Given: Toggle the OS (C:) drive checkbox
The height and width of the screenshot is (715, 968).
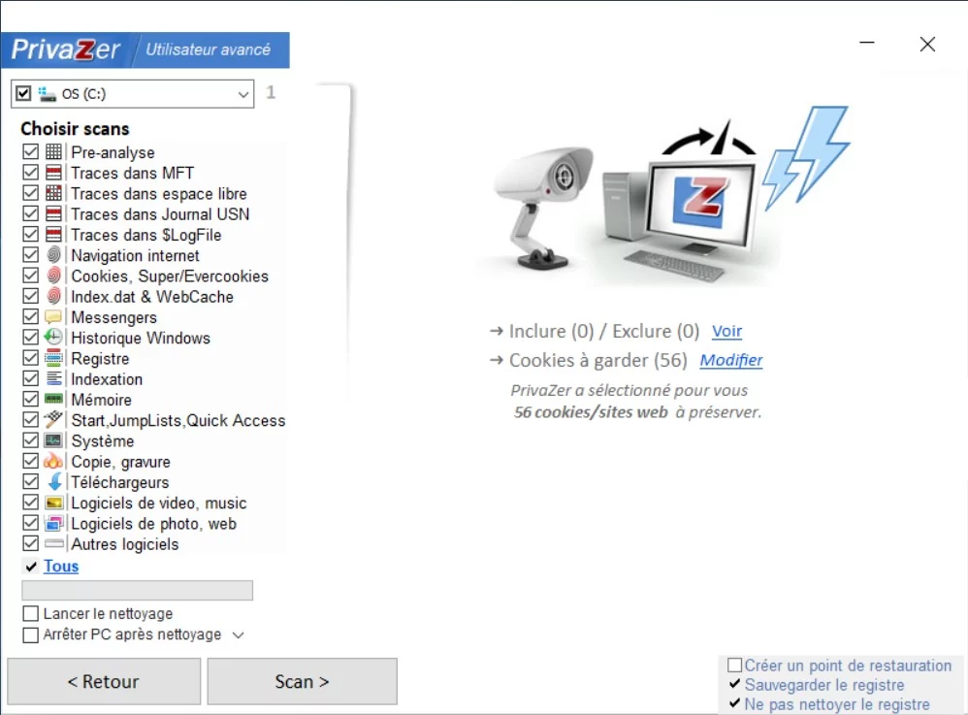Looking at the screenshot, I should point(23,93).
